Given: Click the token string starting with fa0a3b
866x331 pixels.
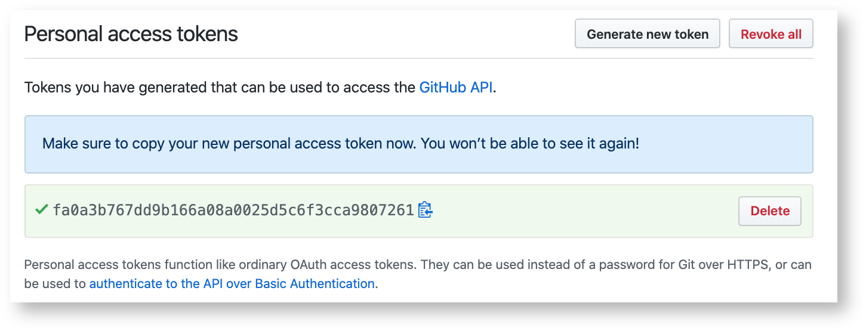Looking at the screenshot, I should coord(233,211).
